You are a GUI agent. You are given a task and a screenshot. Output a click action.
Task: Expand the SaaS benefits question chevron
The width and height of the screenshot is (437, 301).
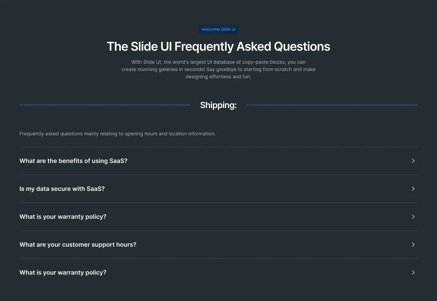point(413,161)
